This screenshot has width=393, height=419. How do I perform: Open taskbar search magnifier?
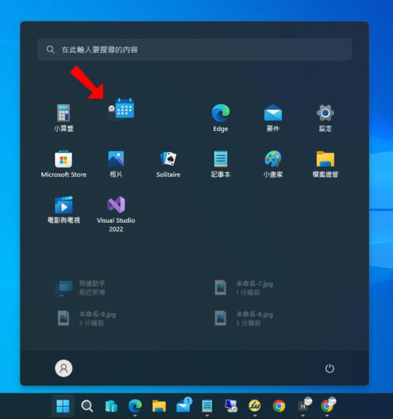point(87,406)
